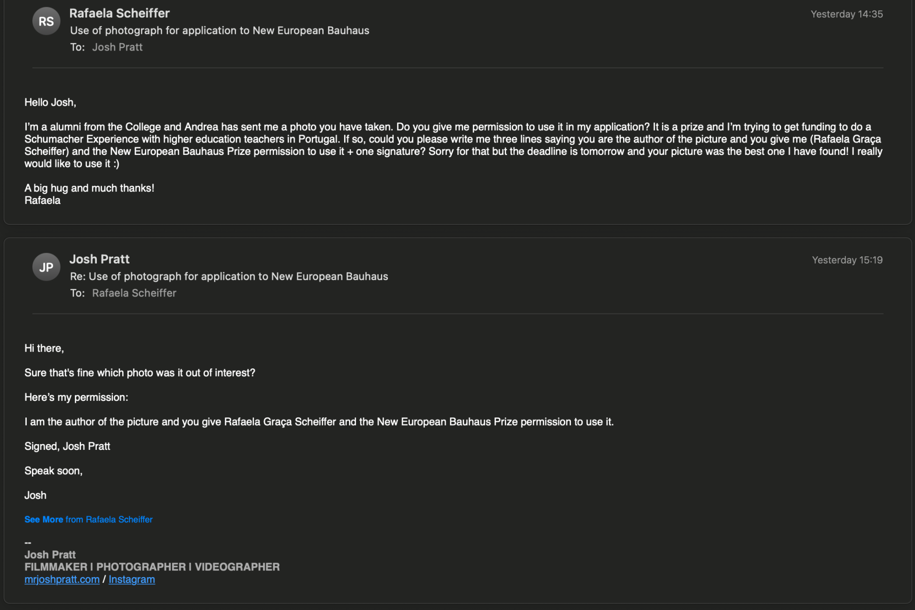The height and width of the screenshot is (610, 915).
Task: Select recipient Josh Pratt in first email's To field
Action: pyautogui.click(x=117, y=47)
